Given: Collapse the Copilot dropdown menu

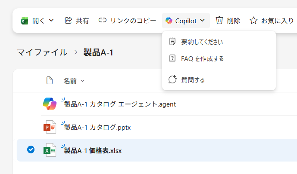Looking at the screenshot, I should click(x=202, y=20).
